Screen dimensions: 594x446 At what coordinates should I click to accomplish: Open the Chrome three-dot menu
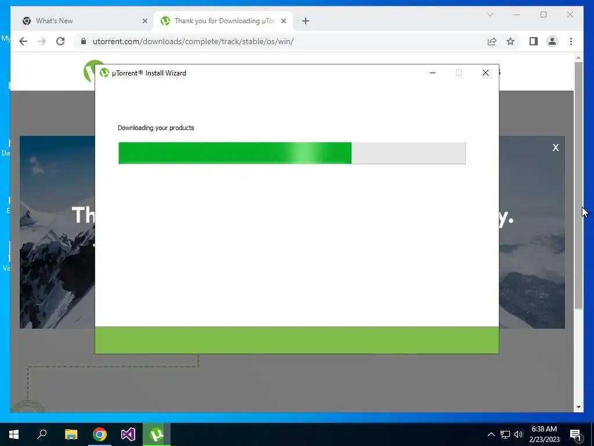571,41
